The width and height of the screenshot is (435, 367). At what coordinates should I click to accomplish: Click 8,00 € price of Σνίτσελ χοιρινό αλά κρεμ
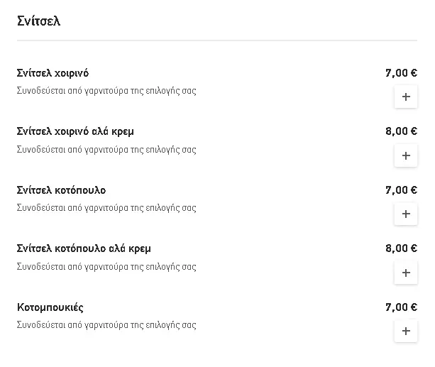[401, 131]
